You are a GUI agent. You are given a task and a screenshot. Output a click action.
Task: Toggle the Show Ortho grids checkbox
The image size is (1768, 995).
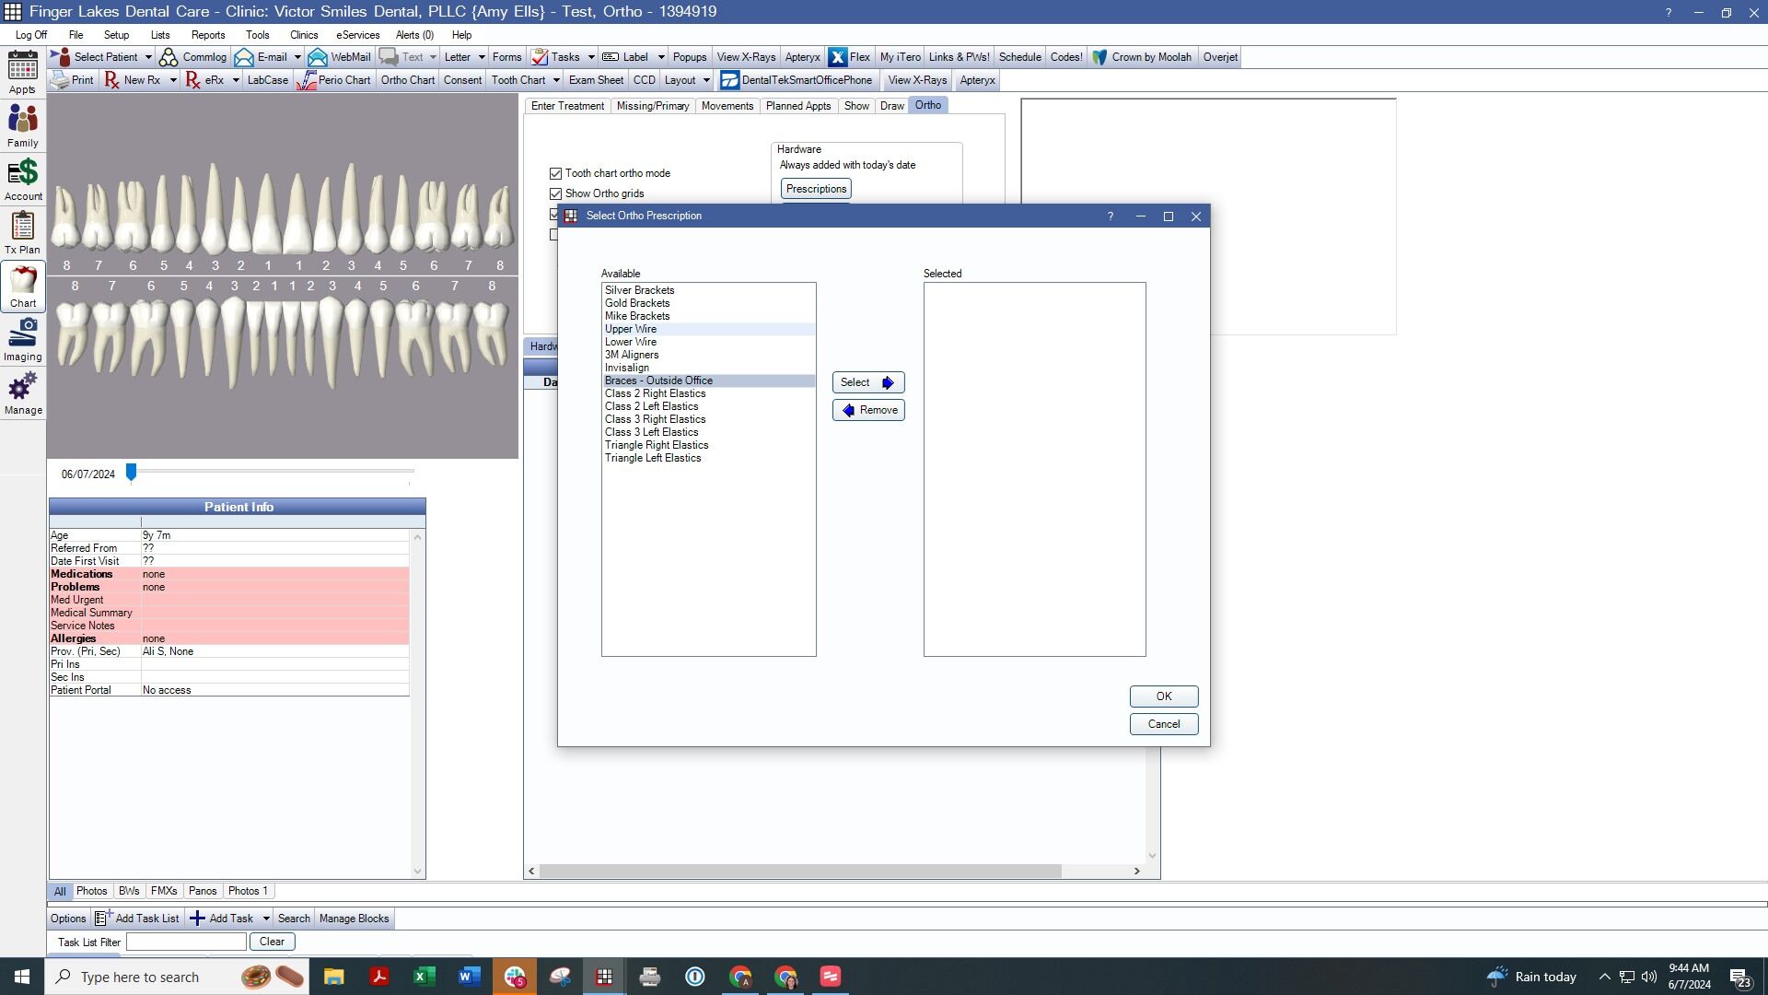tap(555, 193)
